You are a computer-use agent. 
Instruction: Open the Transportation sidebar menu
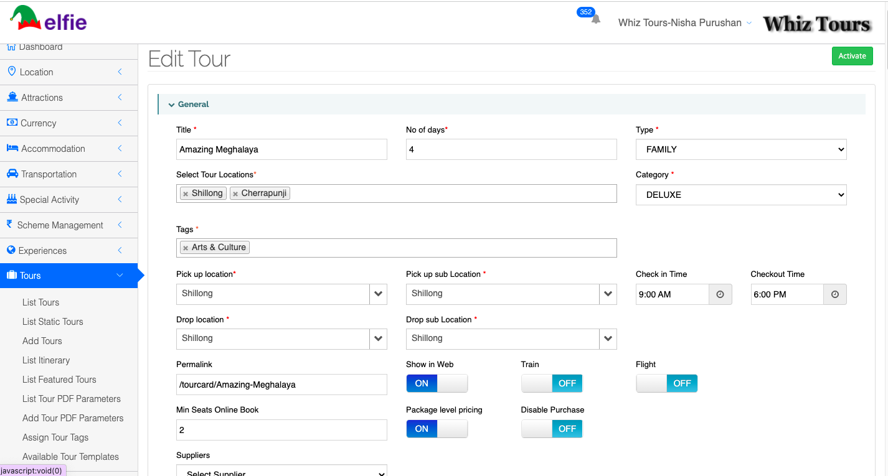[68, 174]
